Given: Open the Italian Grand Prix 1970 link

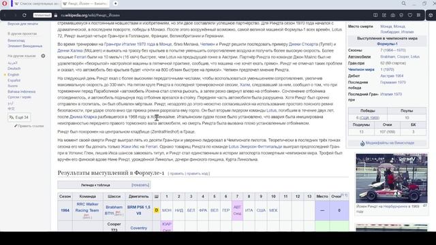Looking at the screenshot, I should (x=129, y=44).
